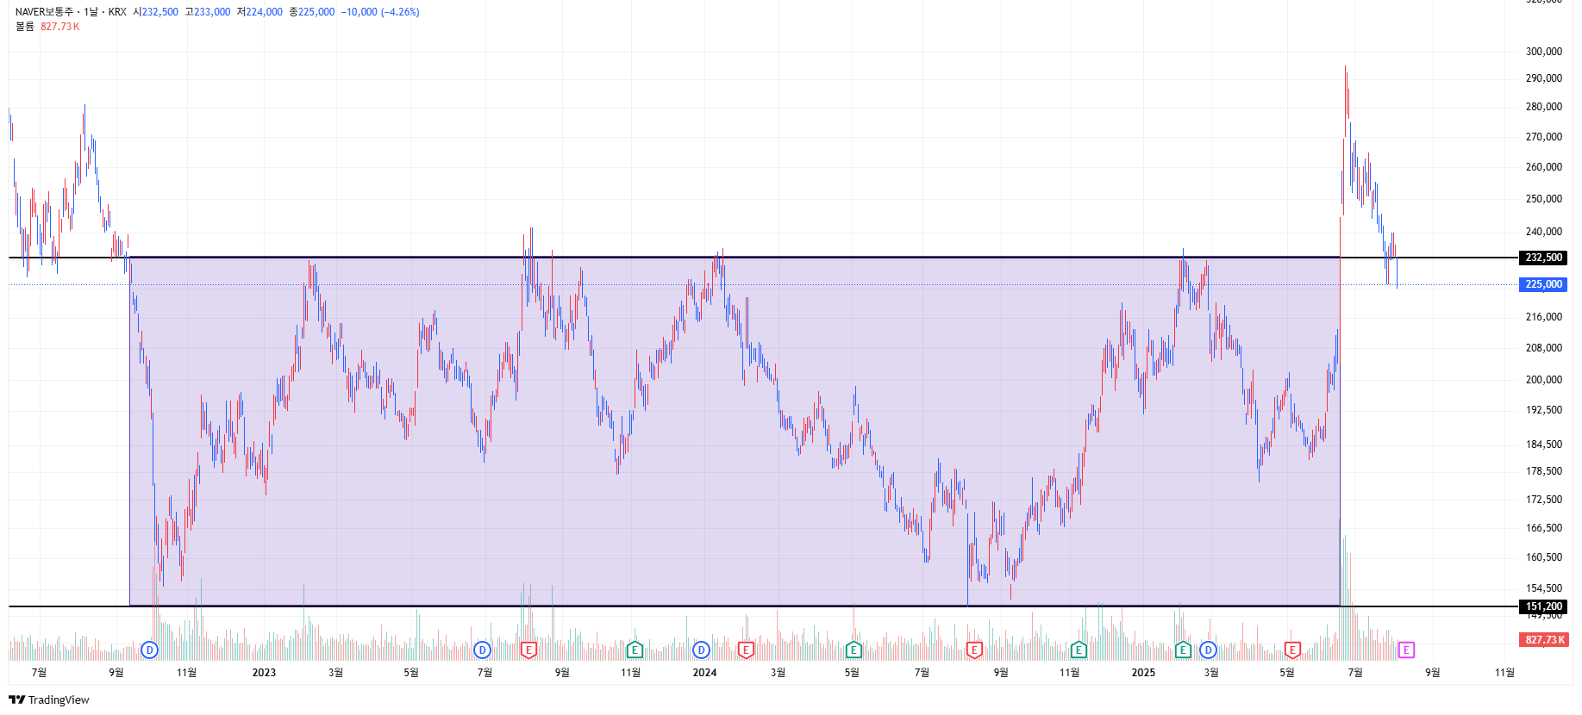Click the 160,500 price axis label
Screen dimensions: 1582x715
1544,557
